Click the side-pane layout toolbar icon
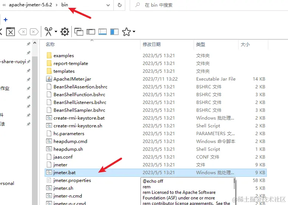288x205 pixels. coord(91,32)
